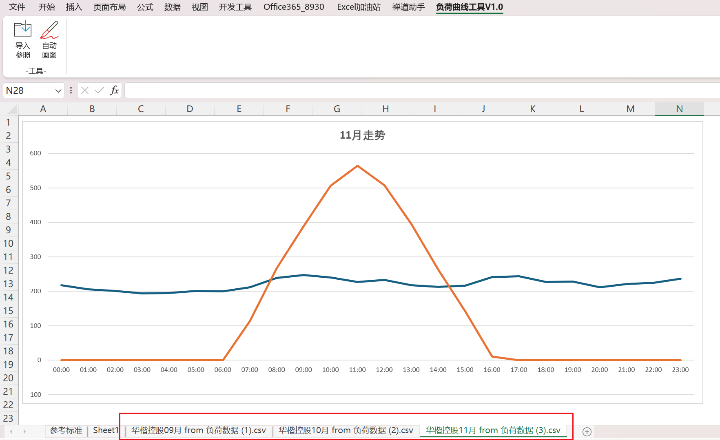Open the 文件 menu

pyautogui.click(x=17, y=7)
